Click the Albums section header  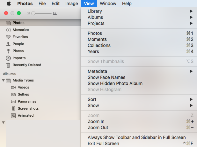[x=9, y=74]
